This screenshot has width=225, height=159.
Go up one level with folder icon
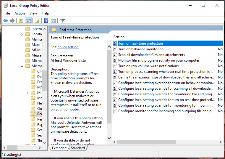pyautogui.click(x=21, y=20)
